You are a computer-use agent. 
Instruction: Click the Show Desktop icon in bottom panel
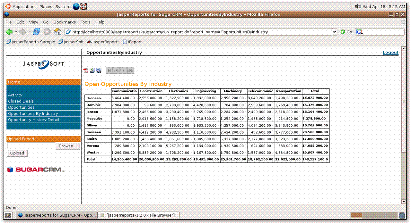(8, 215)
